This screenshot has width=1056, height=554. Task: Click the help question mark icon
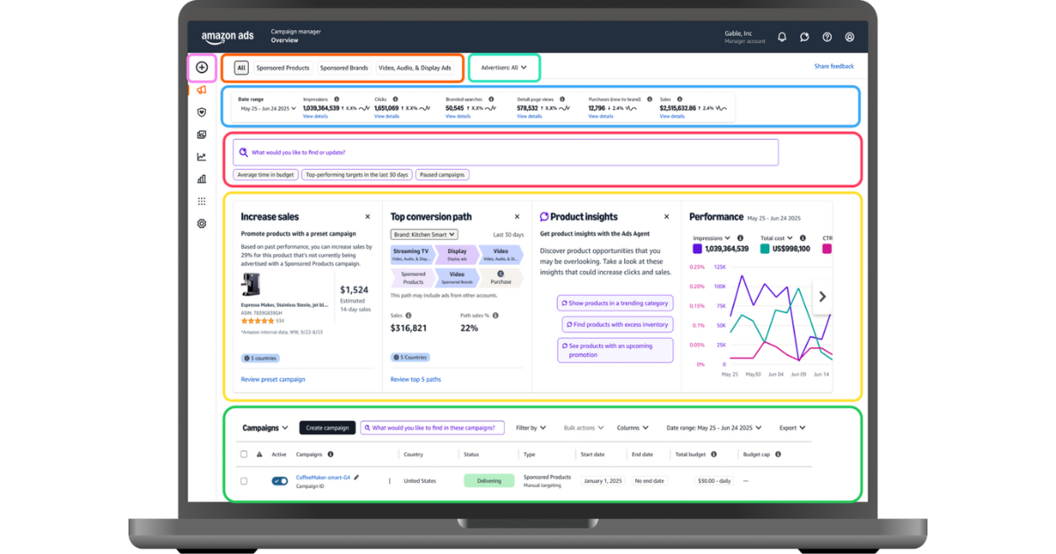[x=827, y=37]
